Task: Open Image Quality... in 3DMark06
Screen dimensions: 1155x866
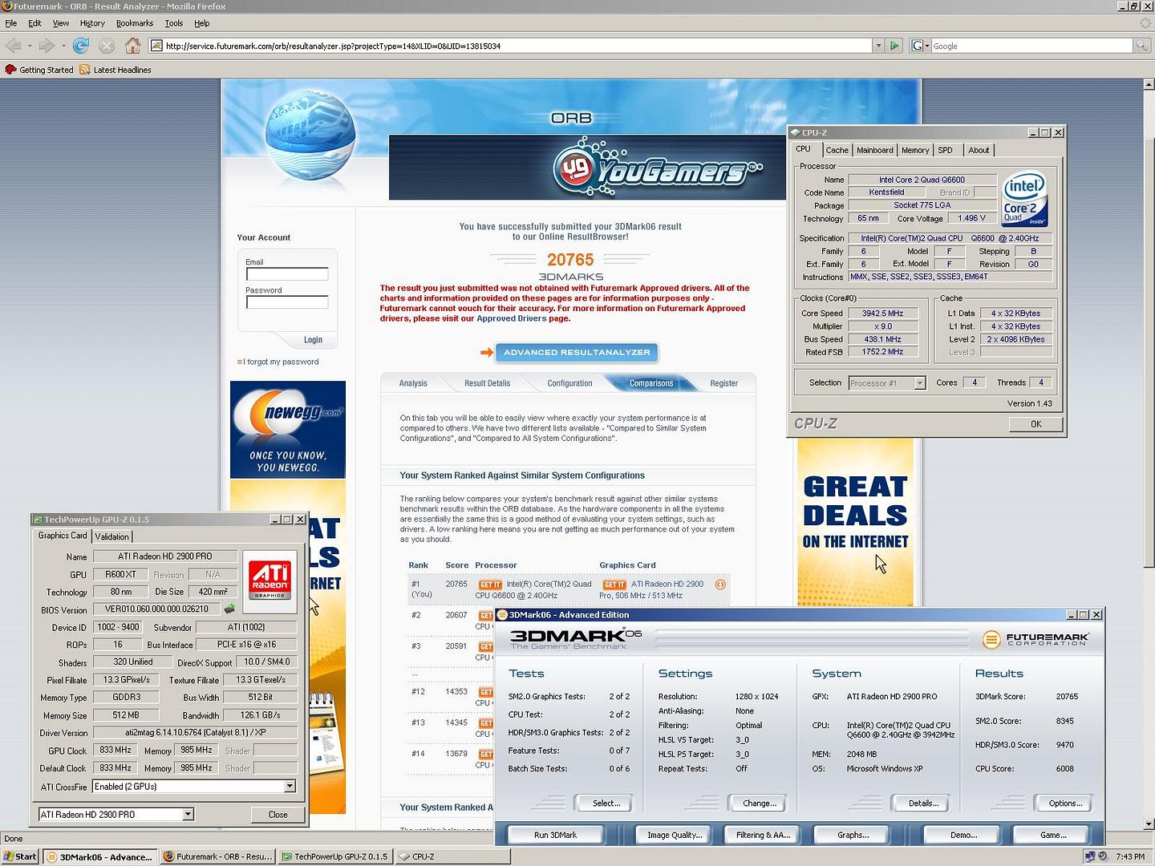Action: click(675, 835)
